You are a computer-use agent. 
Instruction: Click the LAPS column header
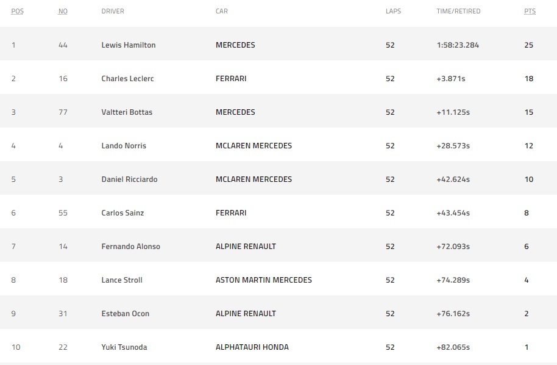[x=393, y=11]
